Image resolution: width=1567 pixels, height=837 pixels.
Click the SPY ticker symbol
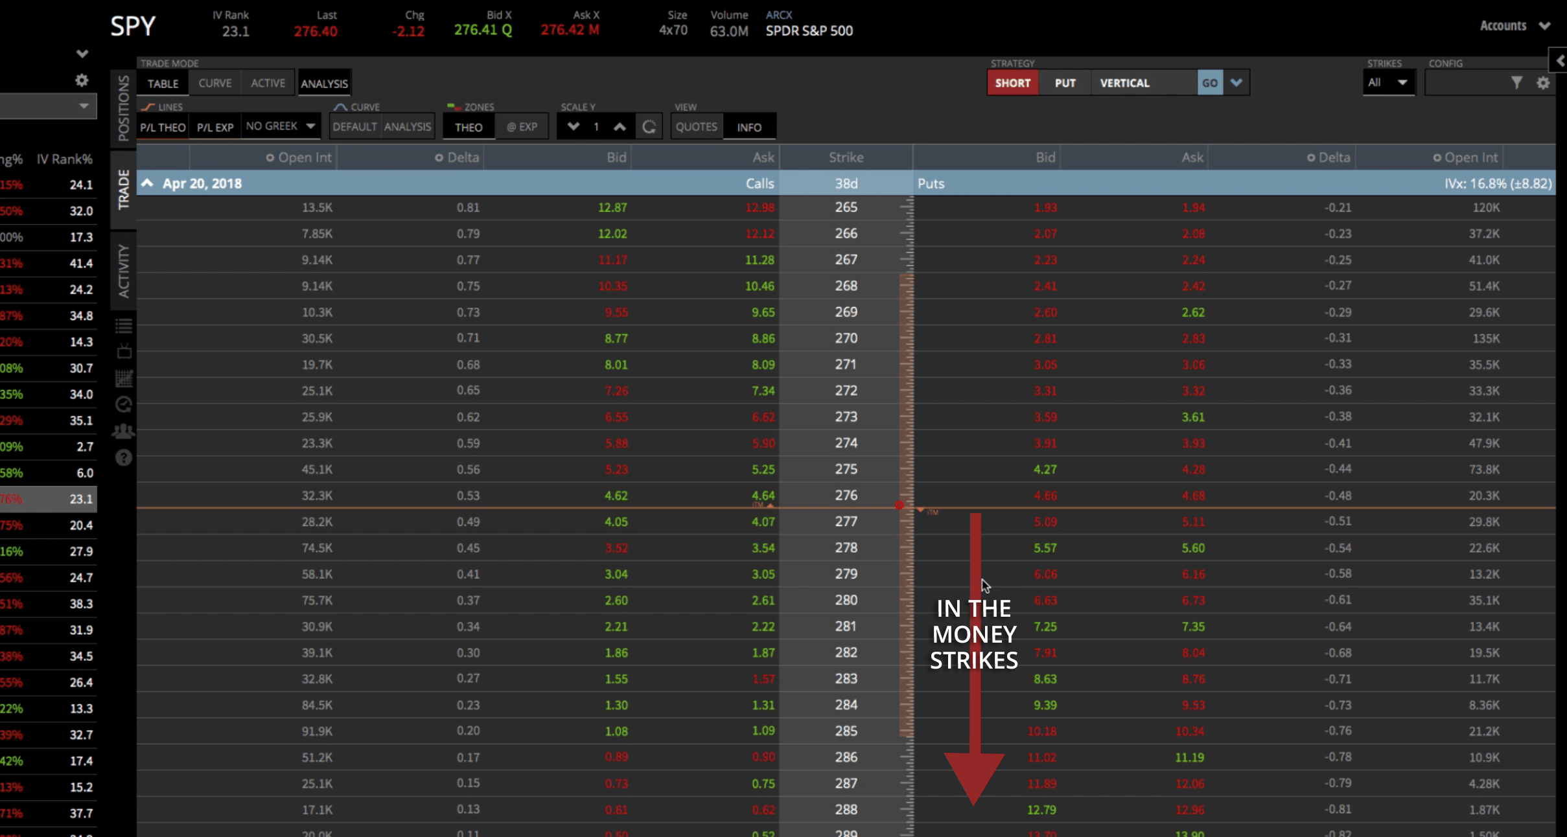[133, 27]
